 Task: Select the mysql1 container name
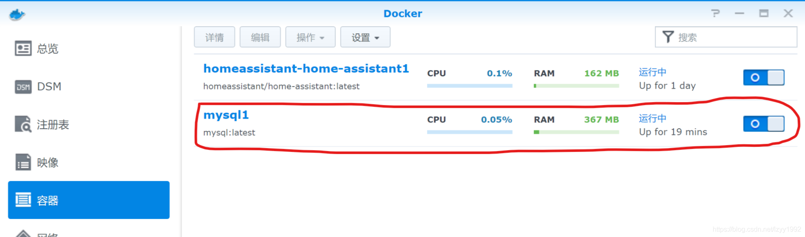point(226,115)
